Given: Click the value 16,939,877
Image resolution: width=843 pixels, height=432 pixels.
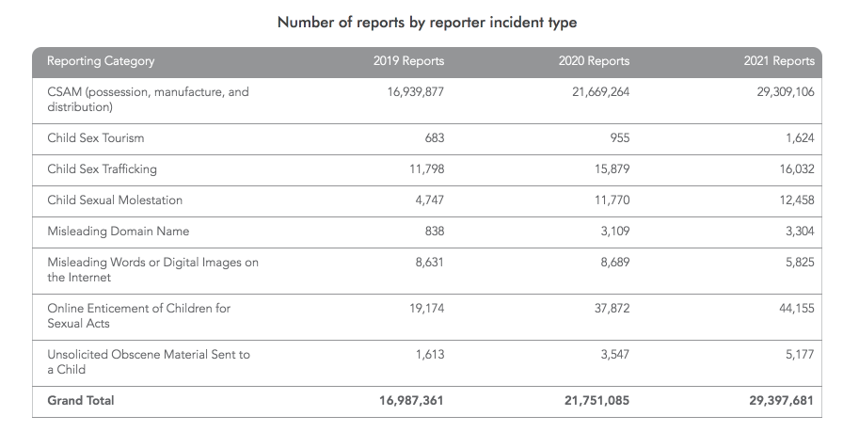Looking at the screenshot, I should click(416, 92).
